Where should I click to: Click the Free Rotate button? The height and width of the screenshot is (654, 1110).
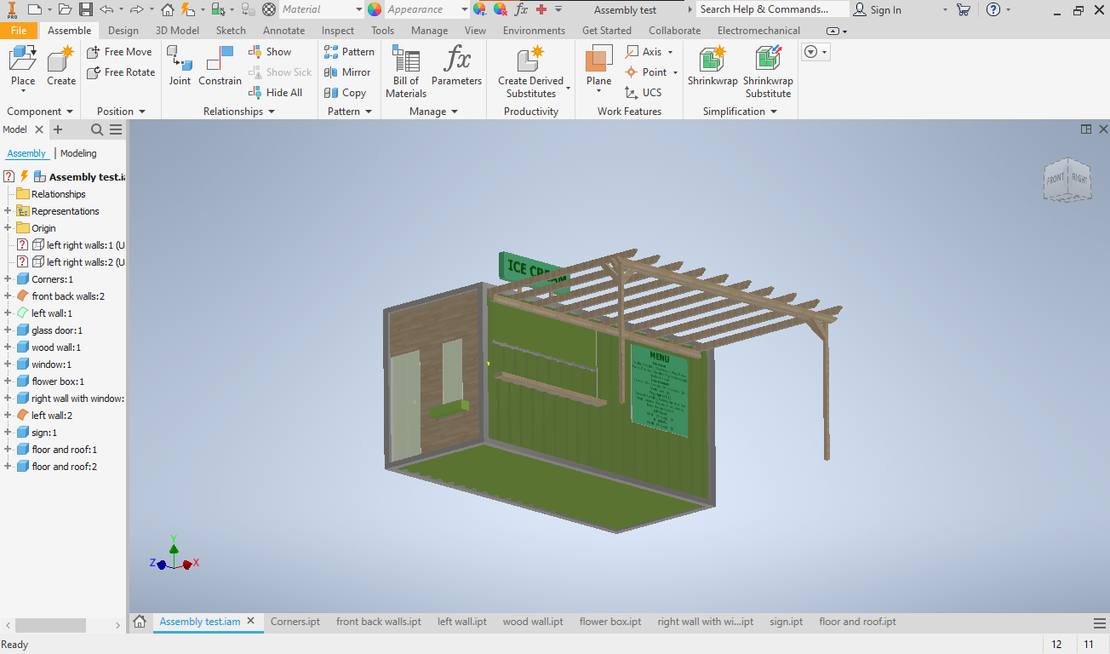[x=121, y=72]
